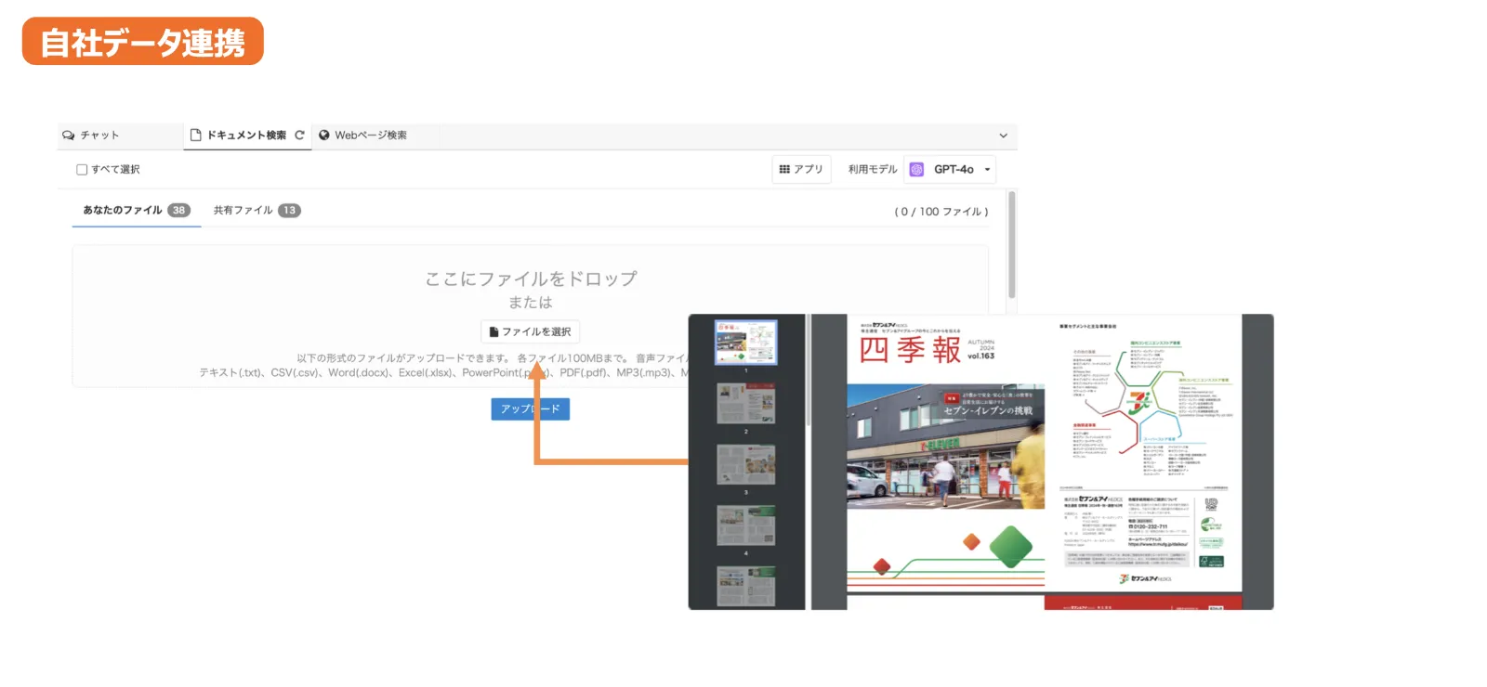The image size is (1487, 687).
Task: Select PDF page 3 thumbnail
Action: tap(746, 464)
